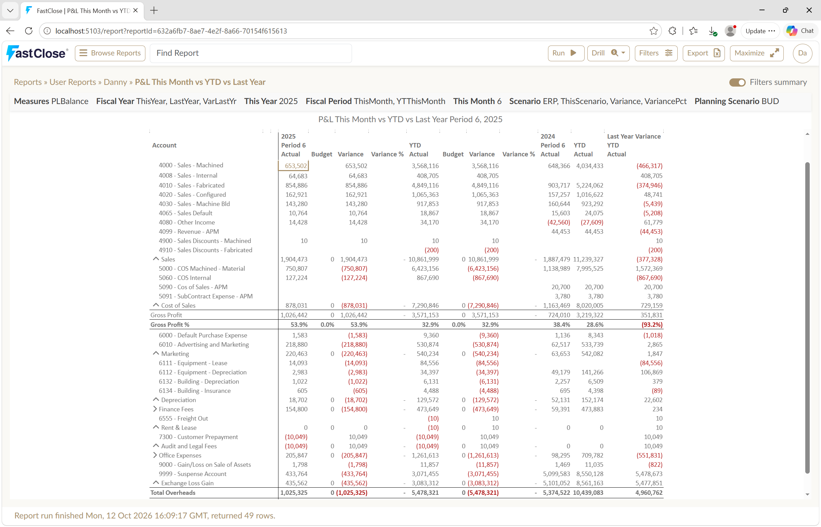Image resolution: width=821 pixels, height=527 pixels.
Task: Expand the Finance Fees group
Action: click(x=155, y=409)
